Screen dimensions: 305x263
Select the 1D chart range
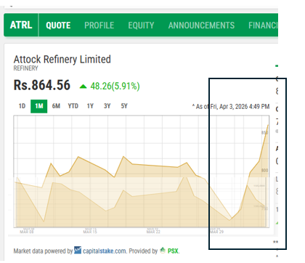22,106
